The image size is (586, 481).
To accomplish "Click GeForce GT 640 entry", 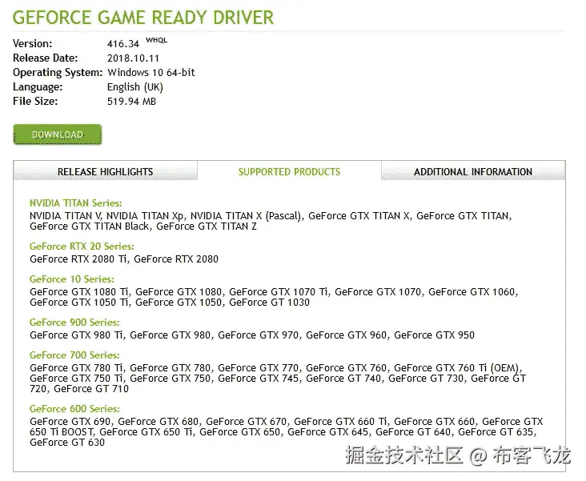I will click(x=413, y=432).
